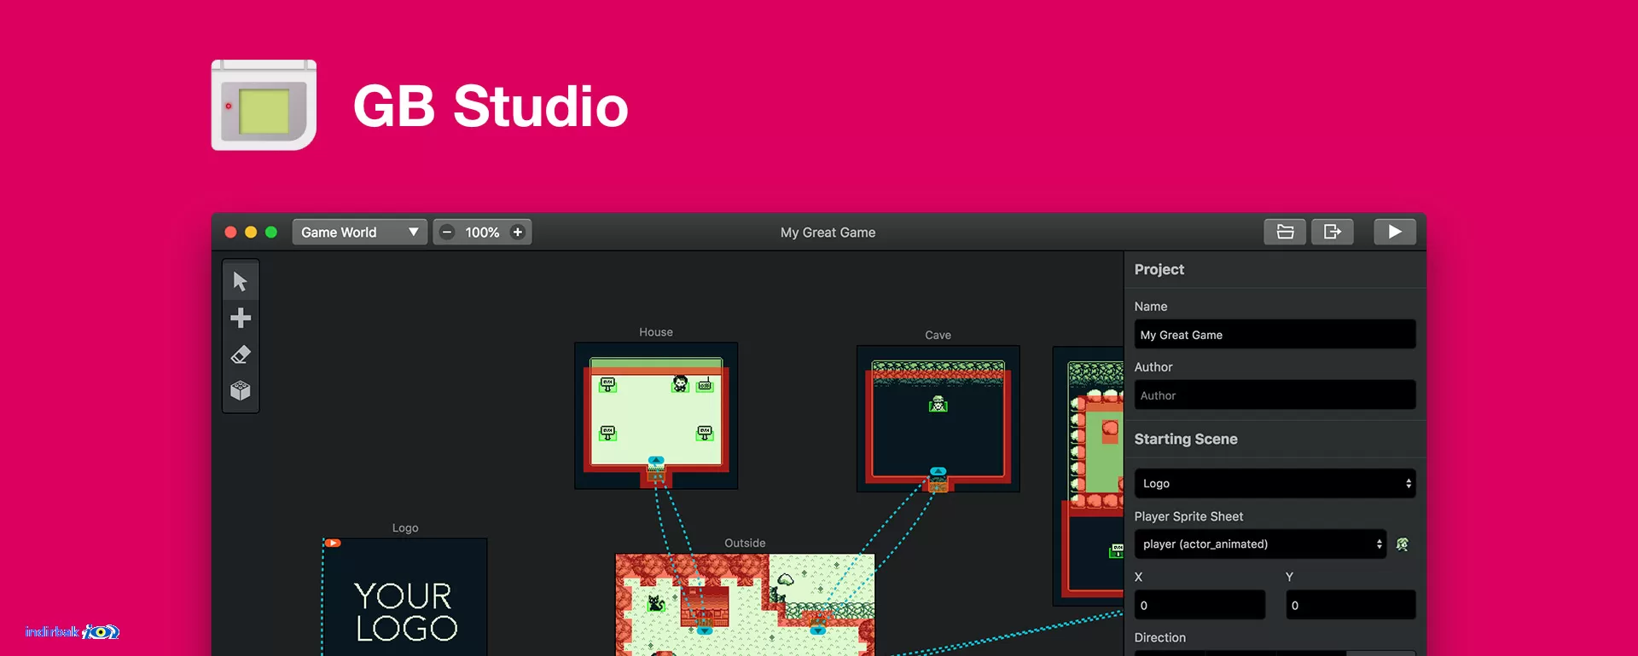The height and width of the screenshot is (656, 1638).
Task: Zoom out with the minus button
Action: (x=447, y=232)
